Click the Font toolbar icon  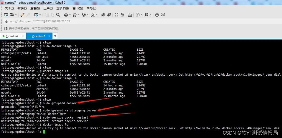pos(93,15)
